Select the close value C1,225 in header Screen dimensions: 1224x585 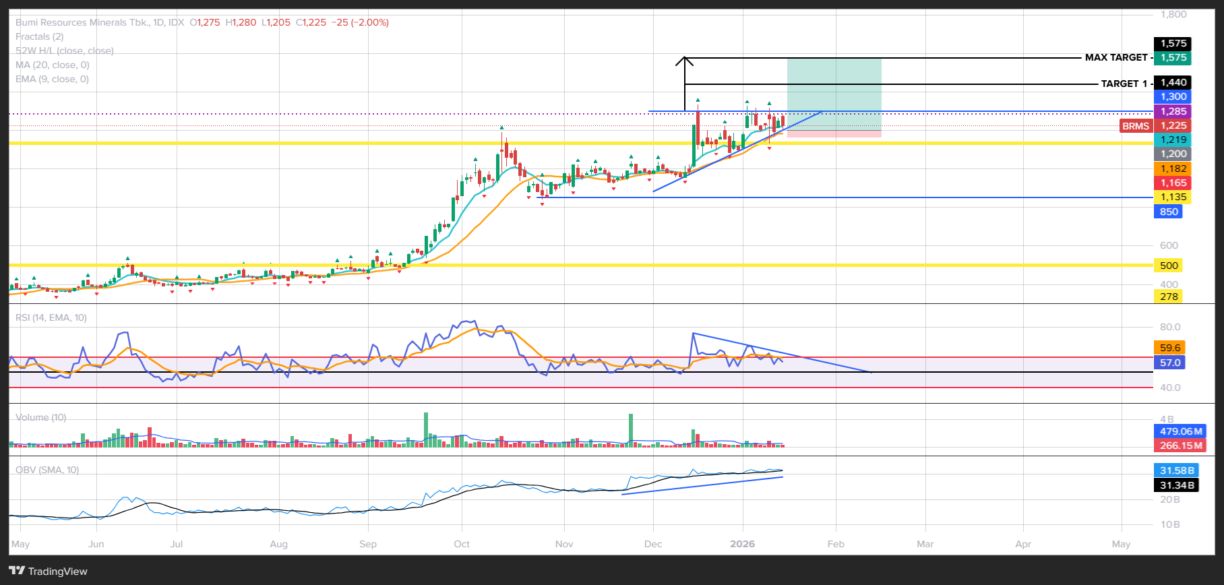tap(311, 22)
